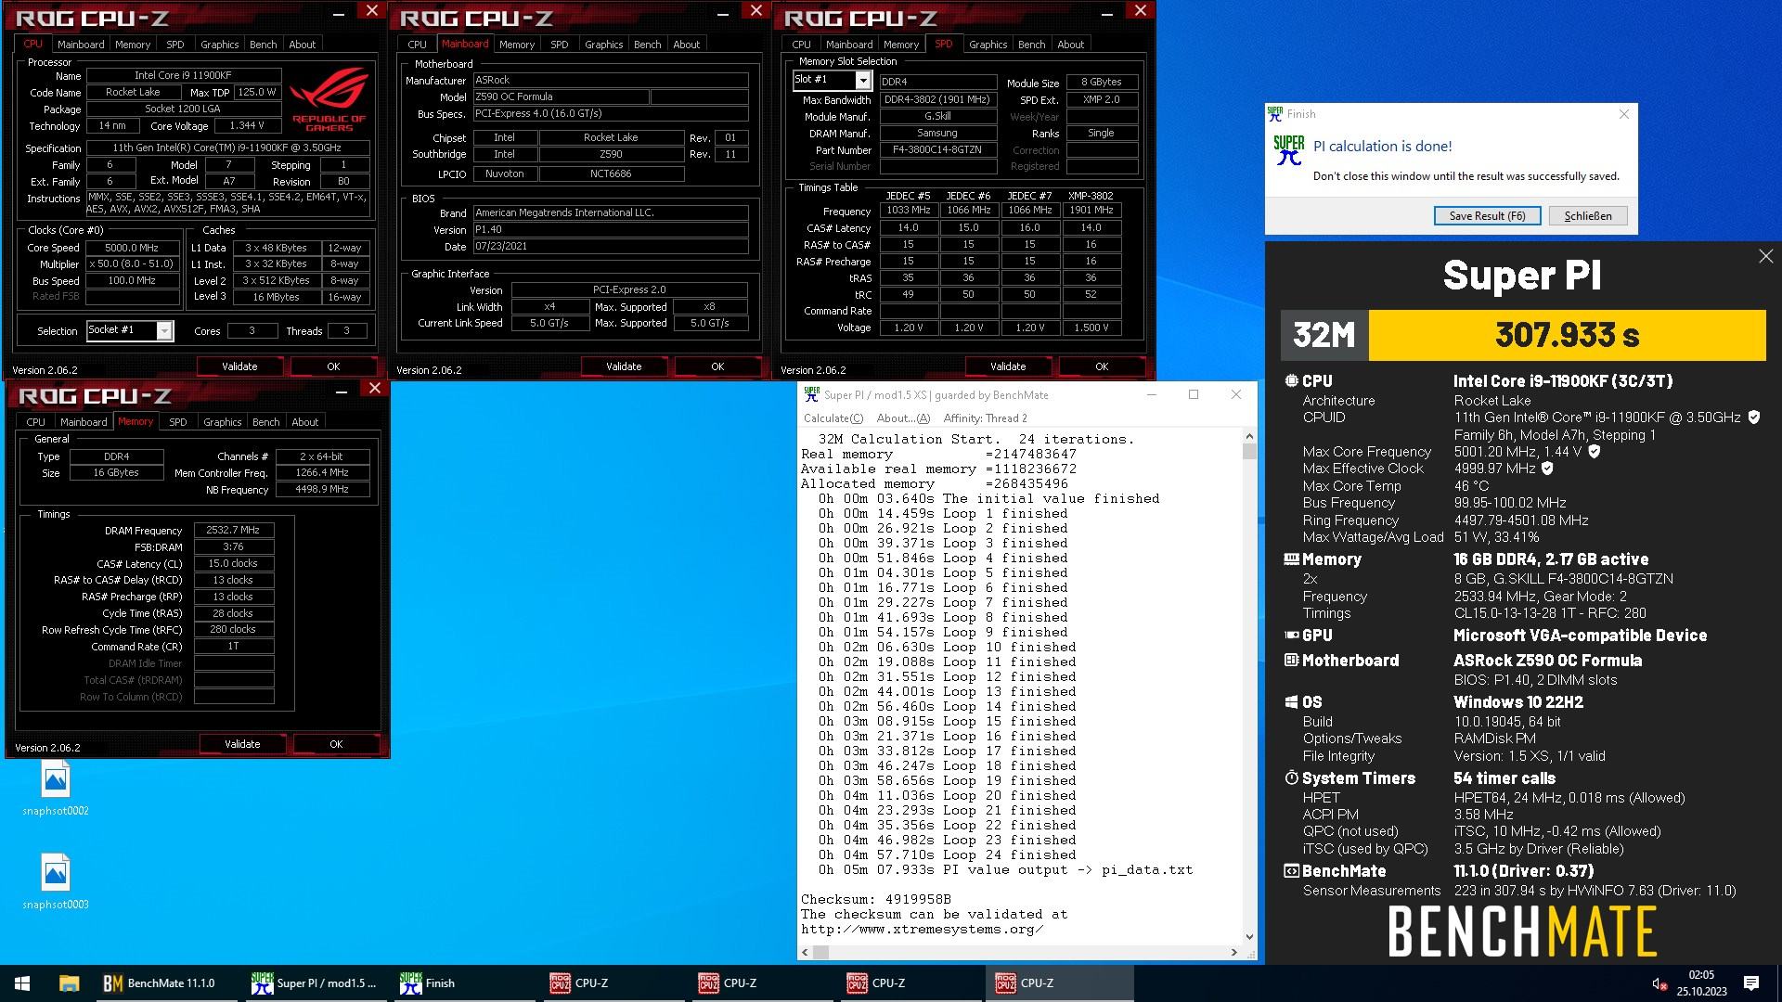Minimize the Super PI window
Screen dimensions: 1782x1002
pyautogui.click(x=1152, y=394)
